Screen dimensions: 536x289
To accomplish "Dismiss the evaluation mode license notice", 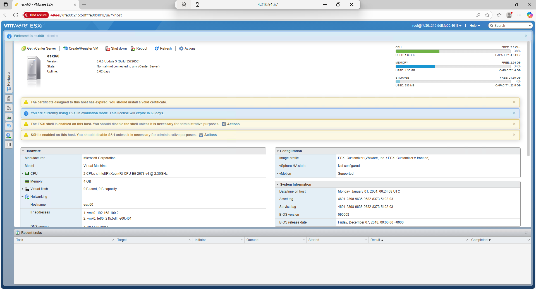I will pos(514,113).
